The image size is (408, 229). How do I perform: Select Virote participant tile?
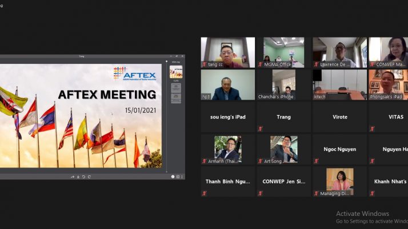click(340, 117)
